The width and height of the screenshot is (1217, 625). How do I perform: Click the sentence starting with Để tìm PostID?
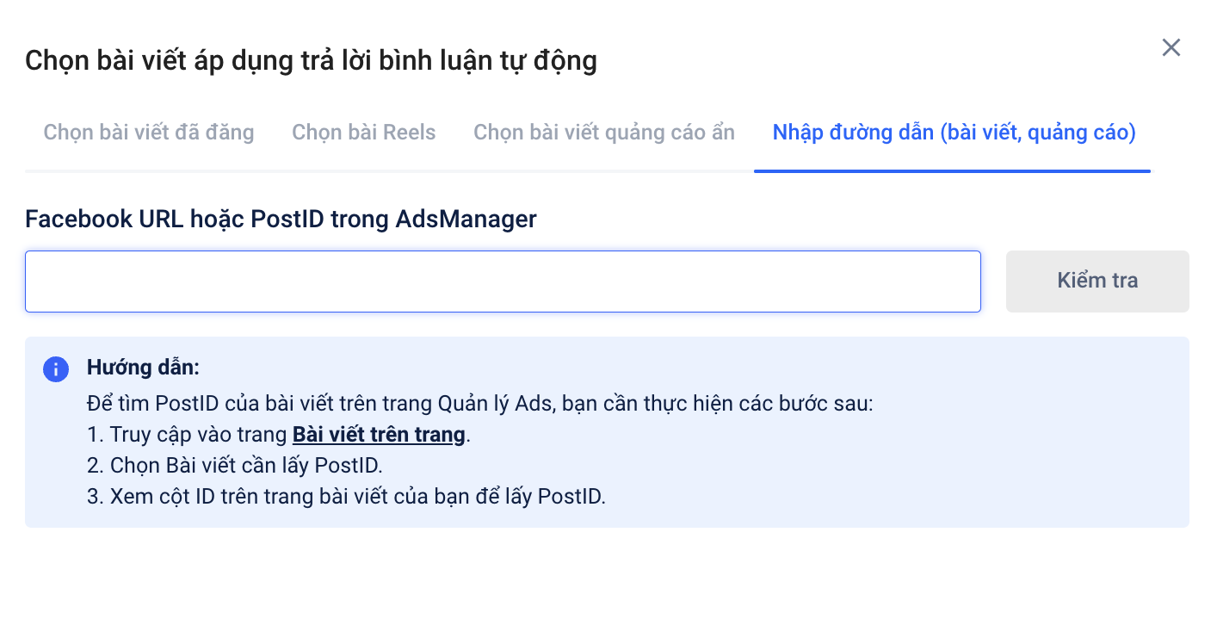pyautogui.click(x=479, y=404)
